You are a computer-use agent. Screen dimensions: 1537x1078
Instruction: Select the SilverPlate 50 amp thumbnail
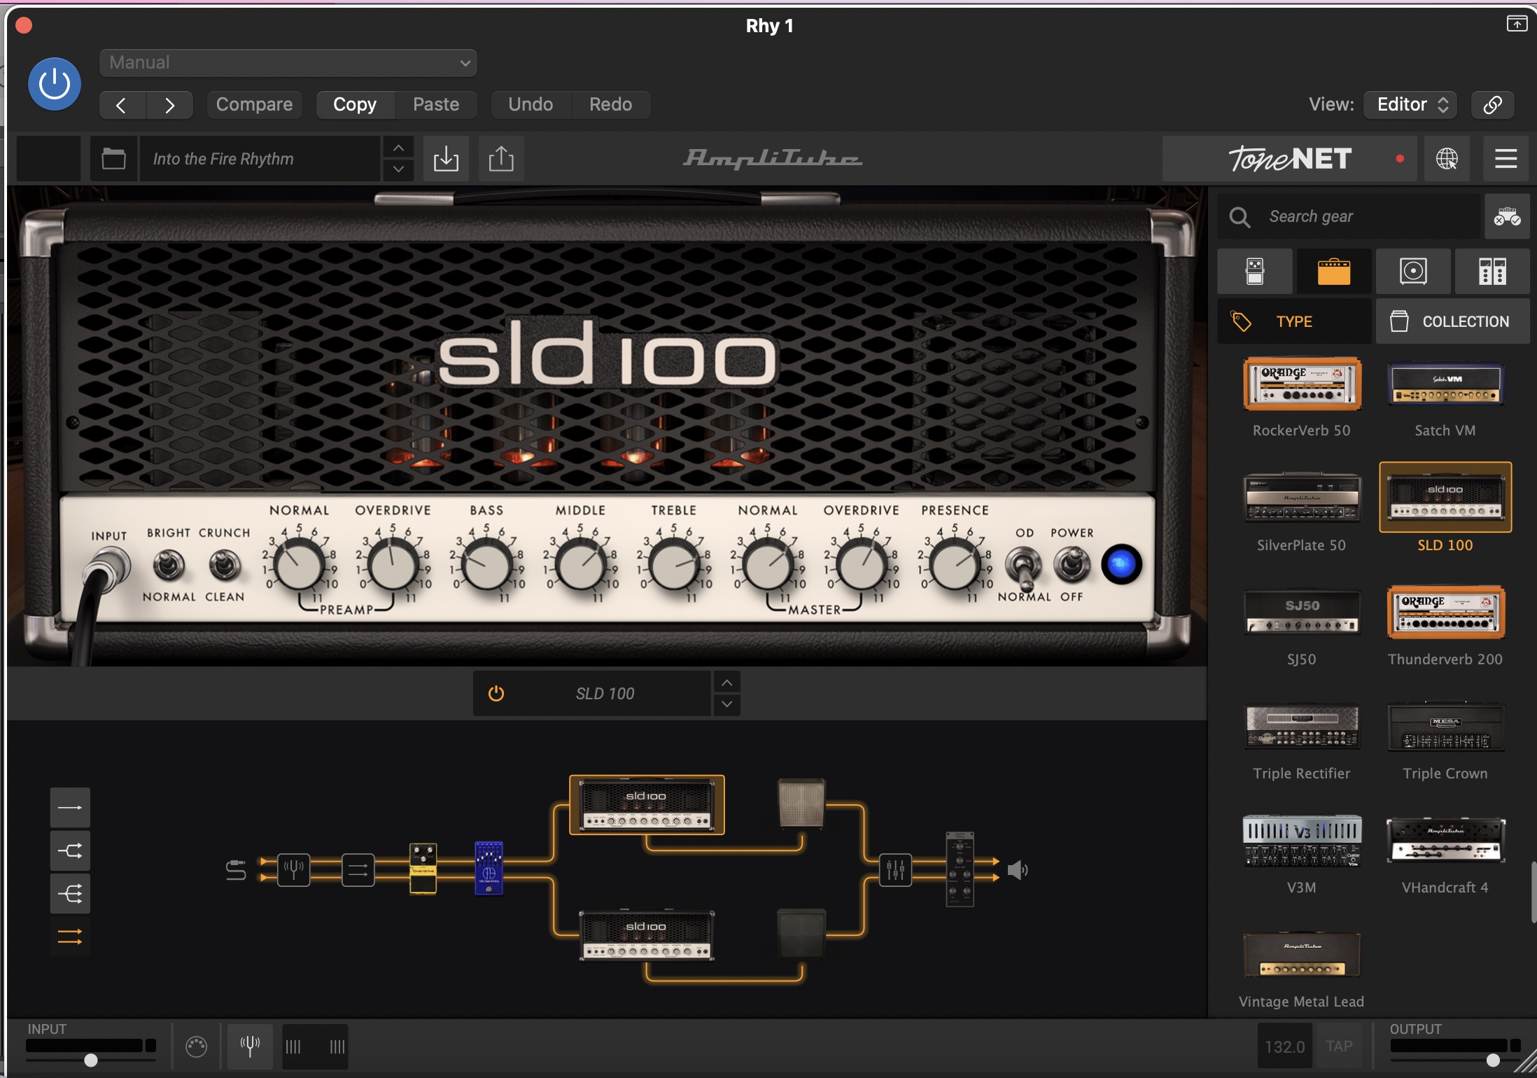click(x=1302, y=498)
